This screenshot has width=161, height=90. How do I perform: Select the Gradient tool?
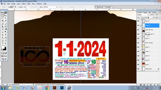coord(6,29)
